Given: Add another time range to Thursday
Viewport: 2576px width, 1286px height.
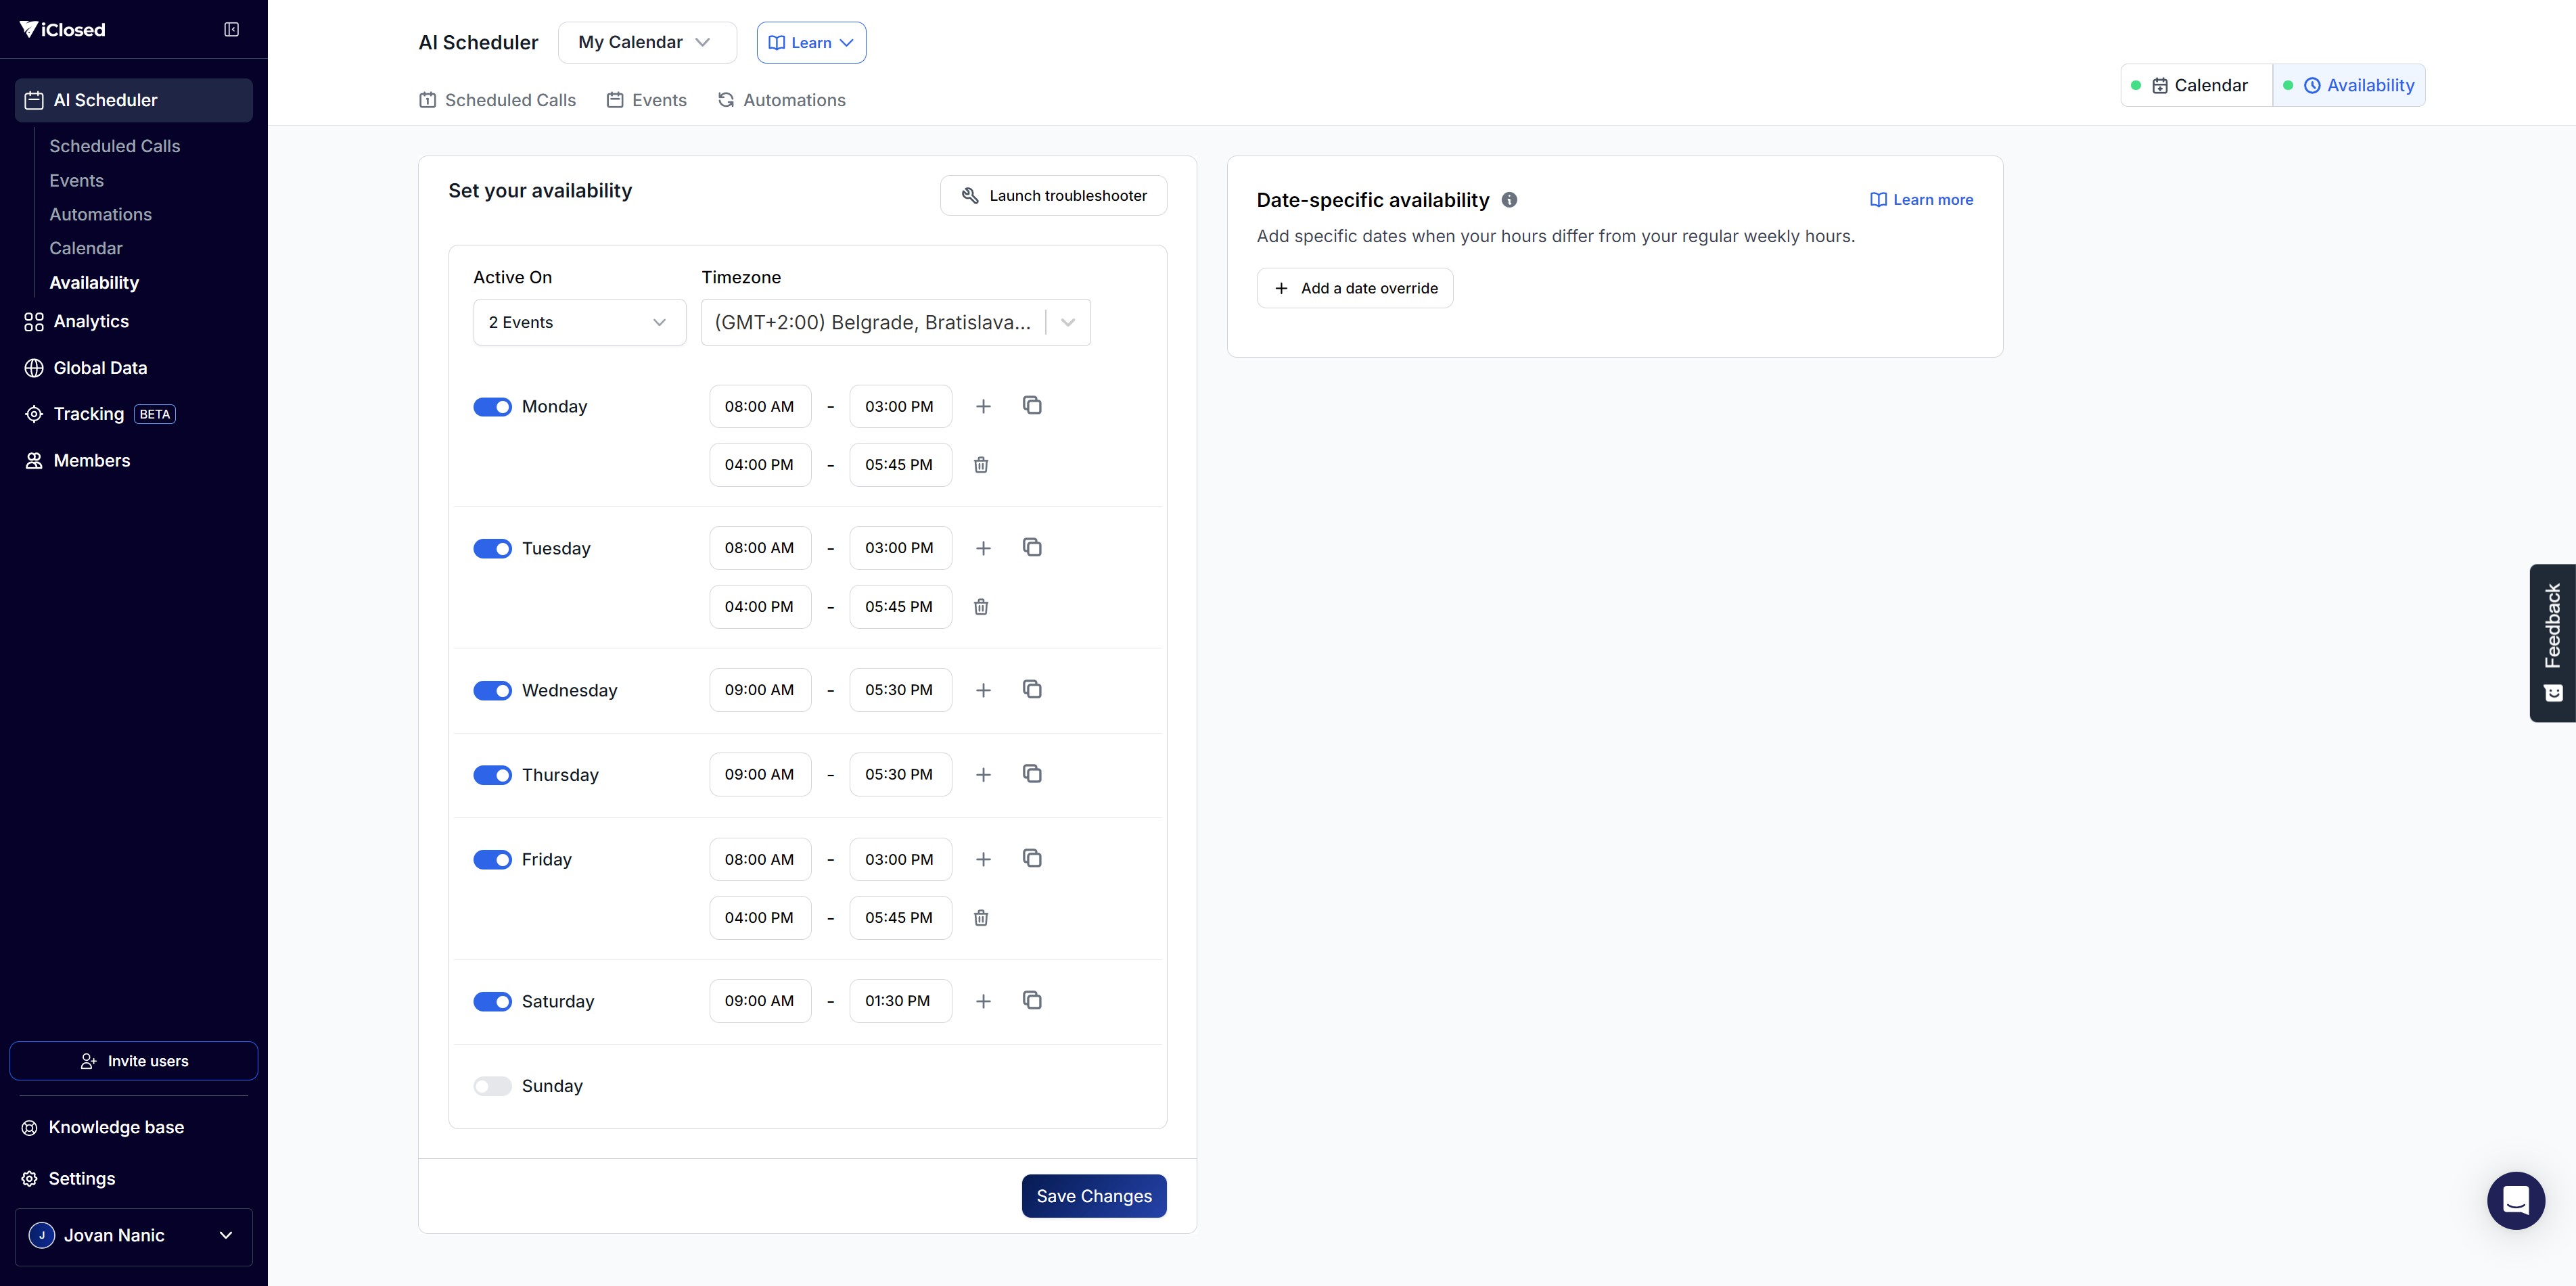Looking at the screenshot, I should tap(983, 774).
